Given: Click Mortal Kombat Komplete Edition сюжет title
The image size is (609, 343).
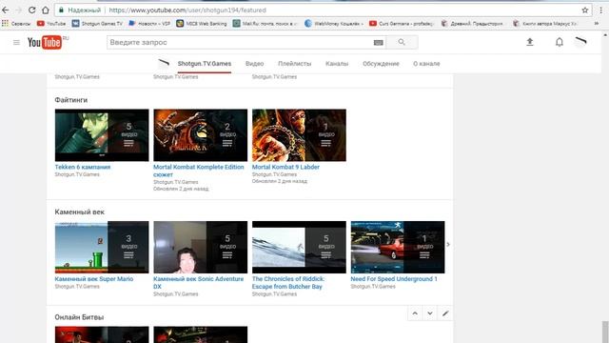Looking at the screenshot, I should point(199,171).
